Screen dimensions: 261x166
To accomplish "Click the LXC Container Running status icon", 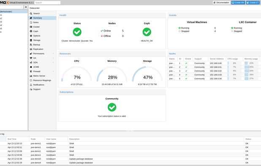I will pos(232,28).
